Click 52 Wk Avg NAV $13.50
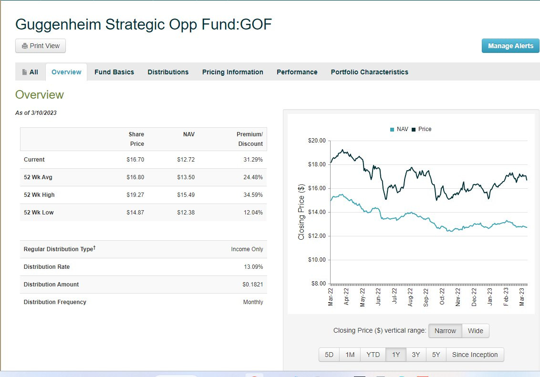The width and height of the screenshot is (540, 377). coord(186,177)
